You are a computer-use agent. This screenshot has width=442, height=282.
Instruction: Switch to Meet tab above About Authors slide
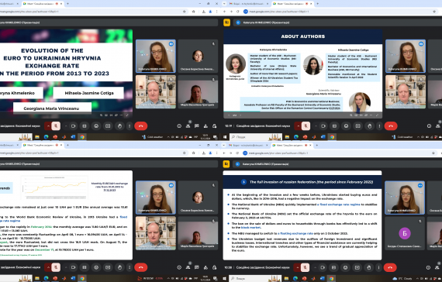coord(292,4)
